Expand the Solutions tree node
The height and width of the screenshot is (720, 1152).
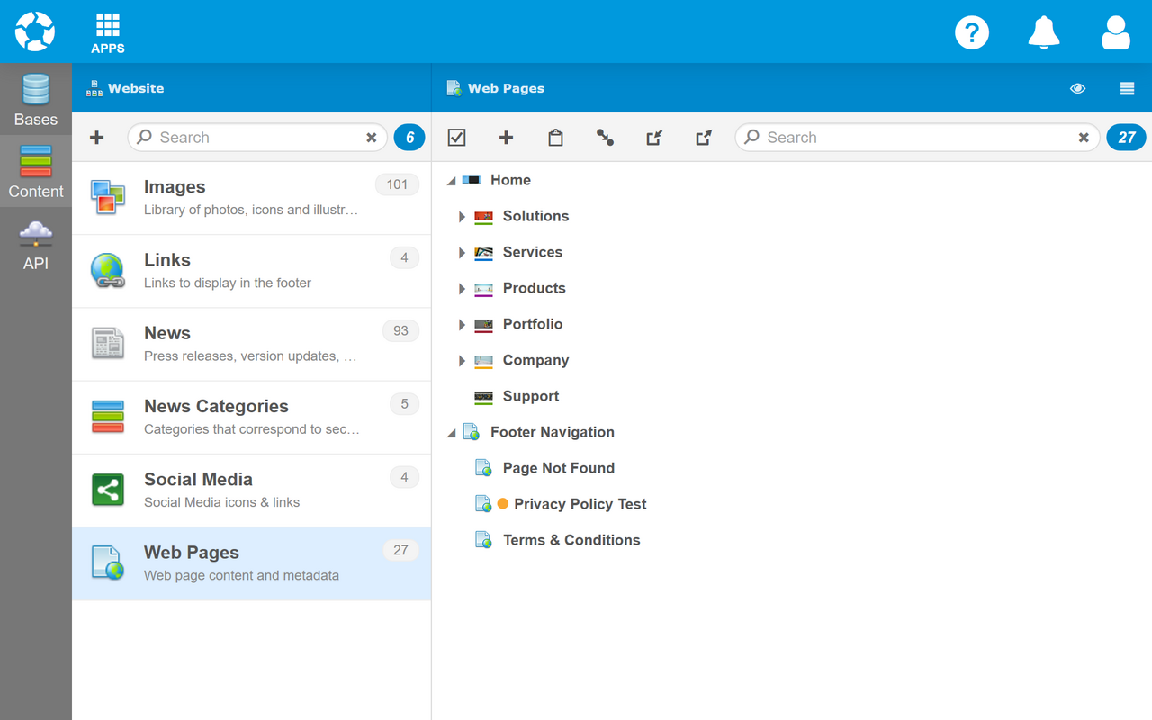point(462,217)
